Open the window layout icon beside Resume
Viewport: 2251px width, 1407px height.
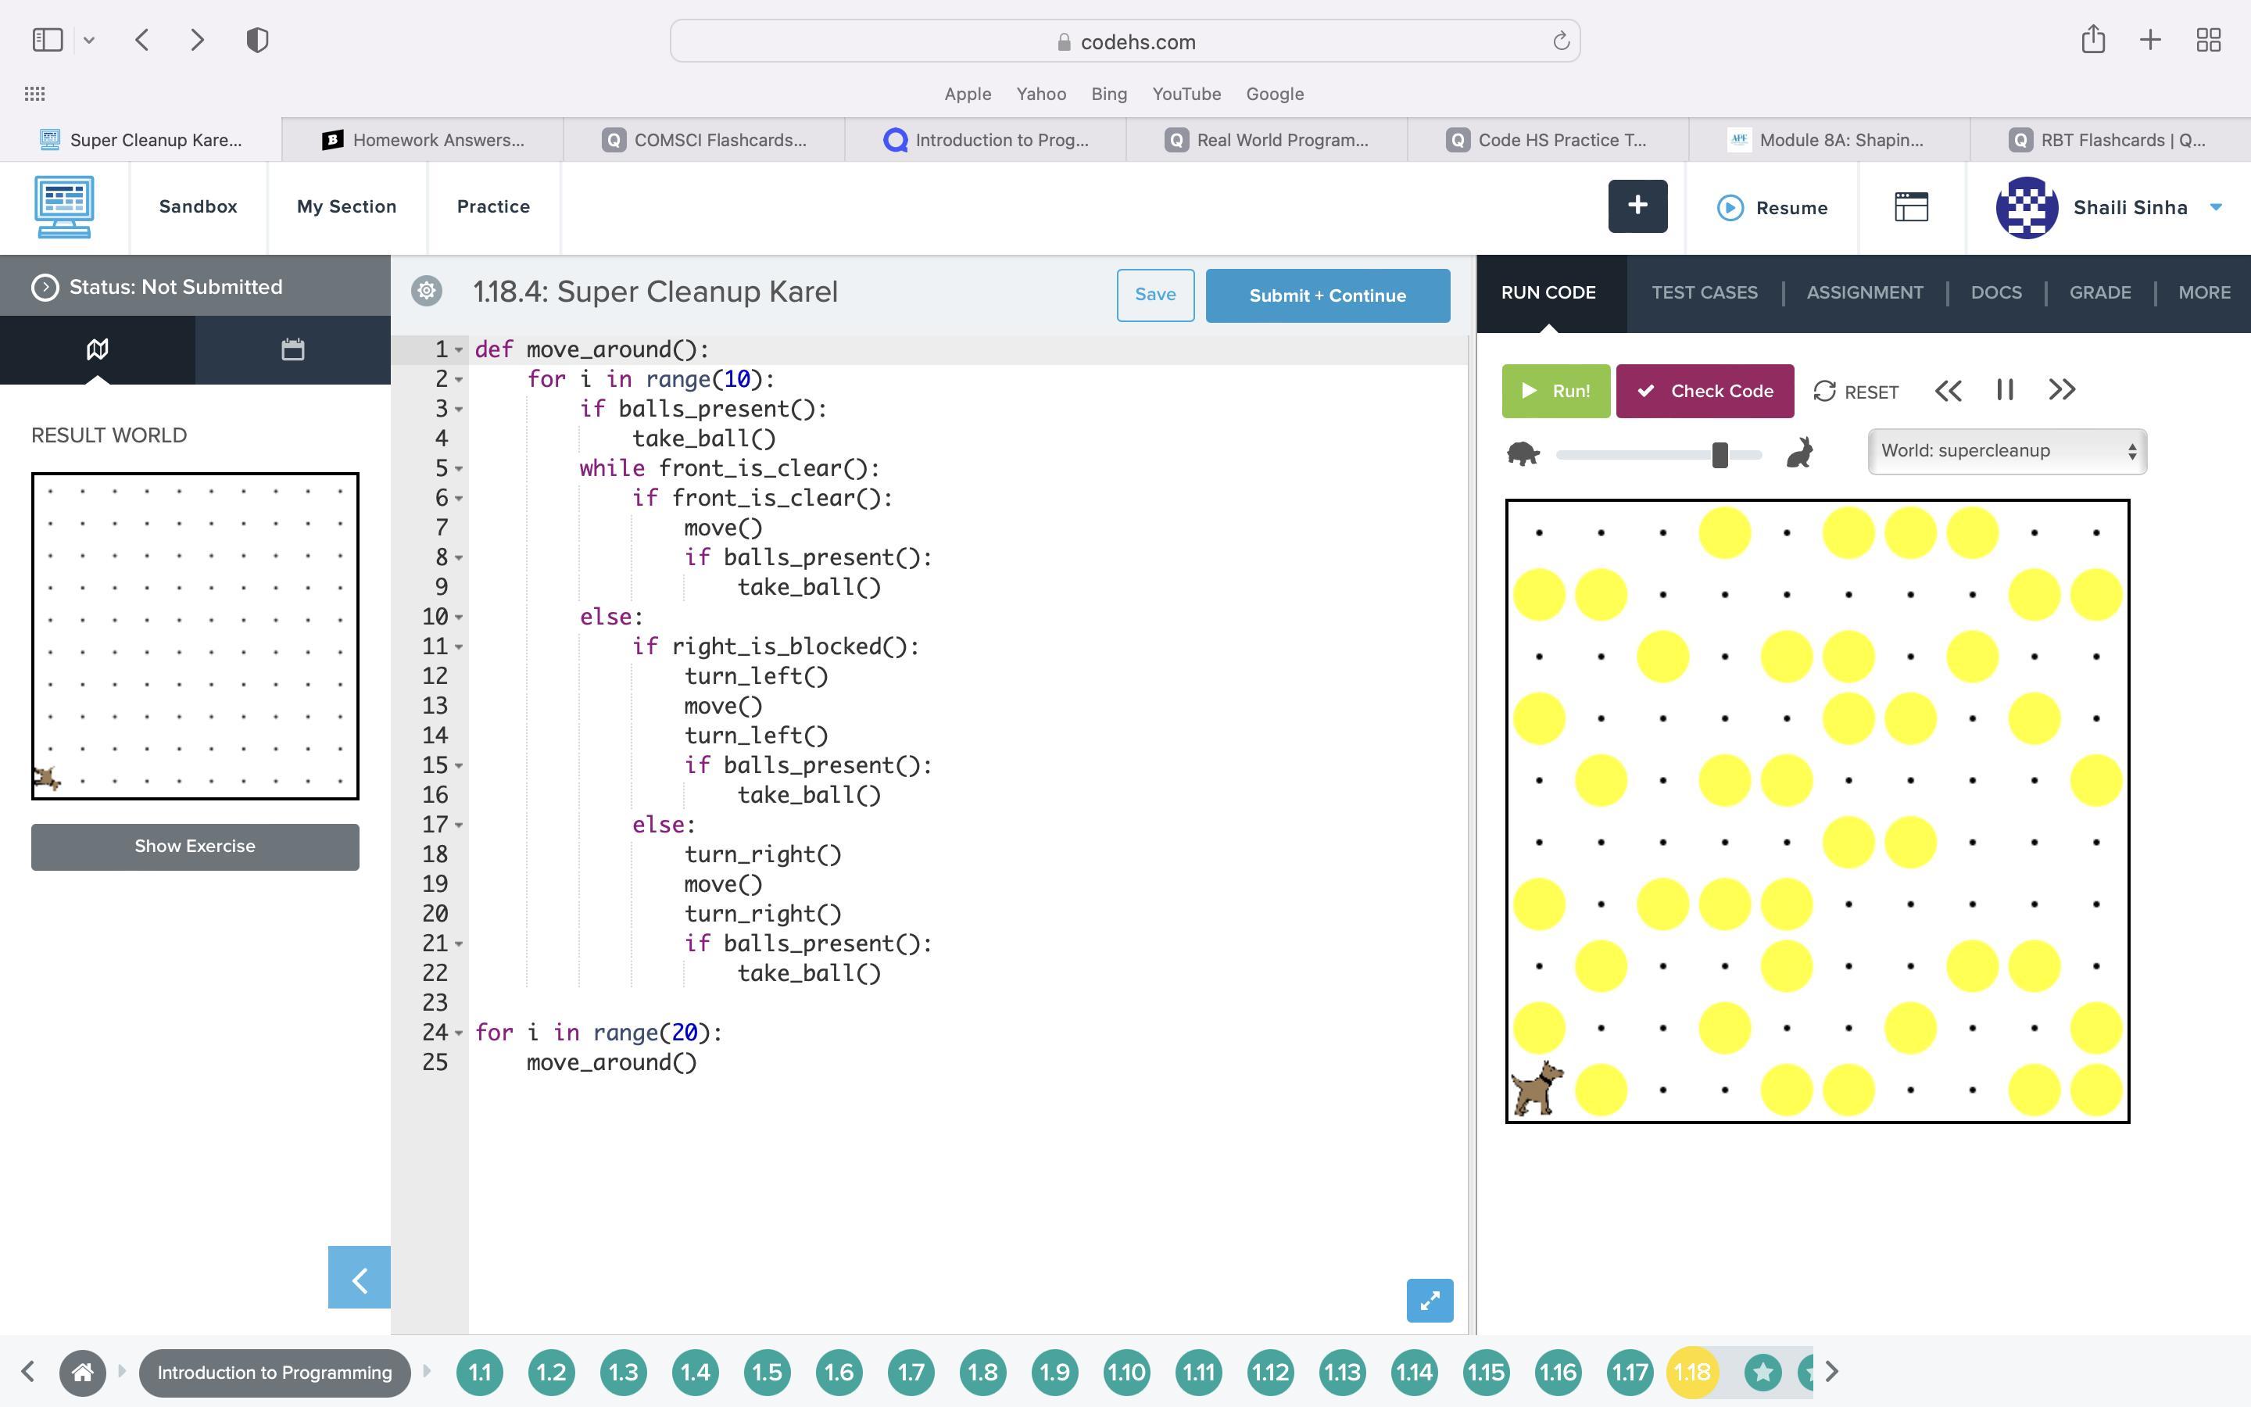pyautogui.click(x=1910, y=206)
